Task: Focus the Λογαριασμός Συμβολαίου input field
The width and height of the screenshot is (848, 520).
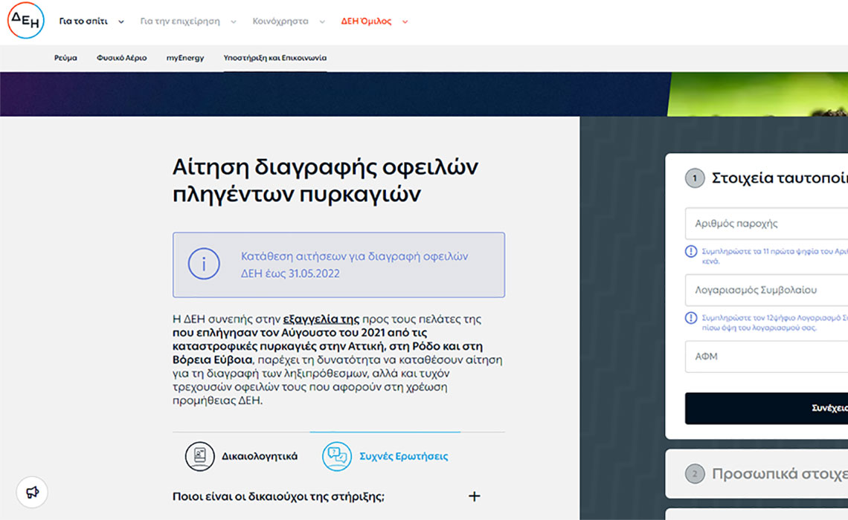Action: (x=766, y=290)
